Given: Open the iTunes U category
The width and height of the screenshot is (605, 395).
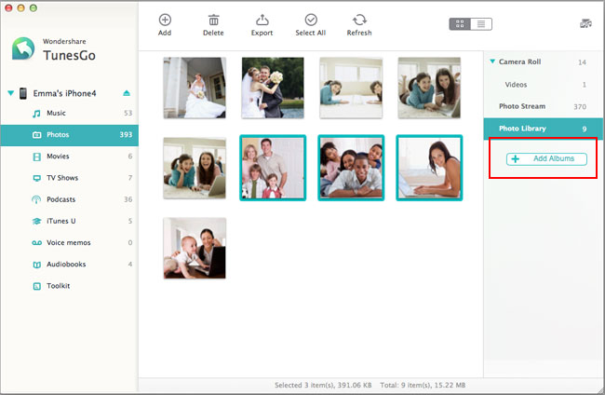Looking at the screenshot, I should point(70,221).
